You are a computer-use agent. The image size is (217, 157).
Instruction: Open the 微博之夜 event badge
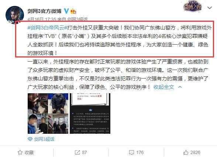coord(192,6)
